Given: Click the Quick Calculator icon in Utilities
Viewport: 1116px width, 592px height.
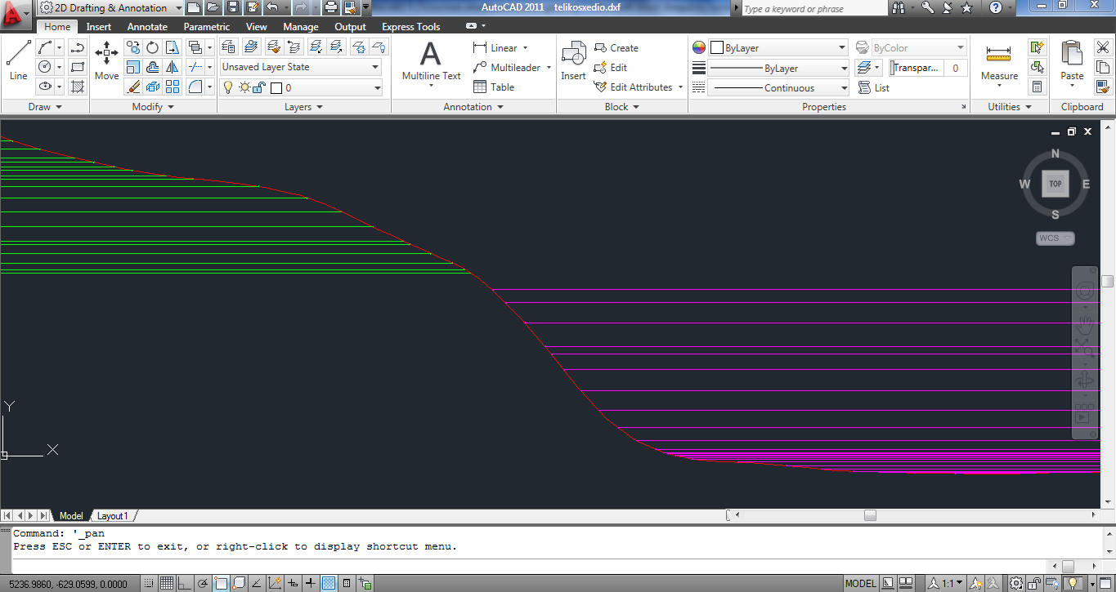Looking at the screenshot, I should 1037,87.
